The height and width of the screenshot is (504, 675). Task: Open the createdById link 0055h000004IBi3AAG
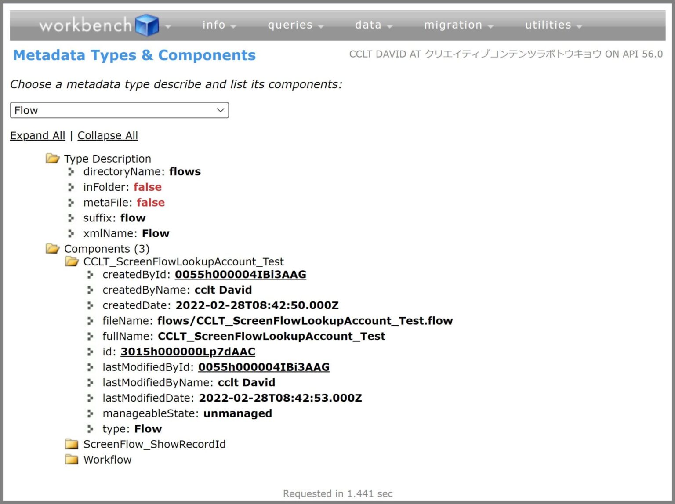pyautogui.click(x=240, y=274)
